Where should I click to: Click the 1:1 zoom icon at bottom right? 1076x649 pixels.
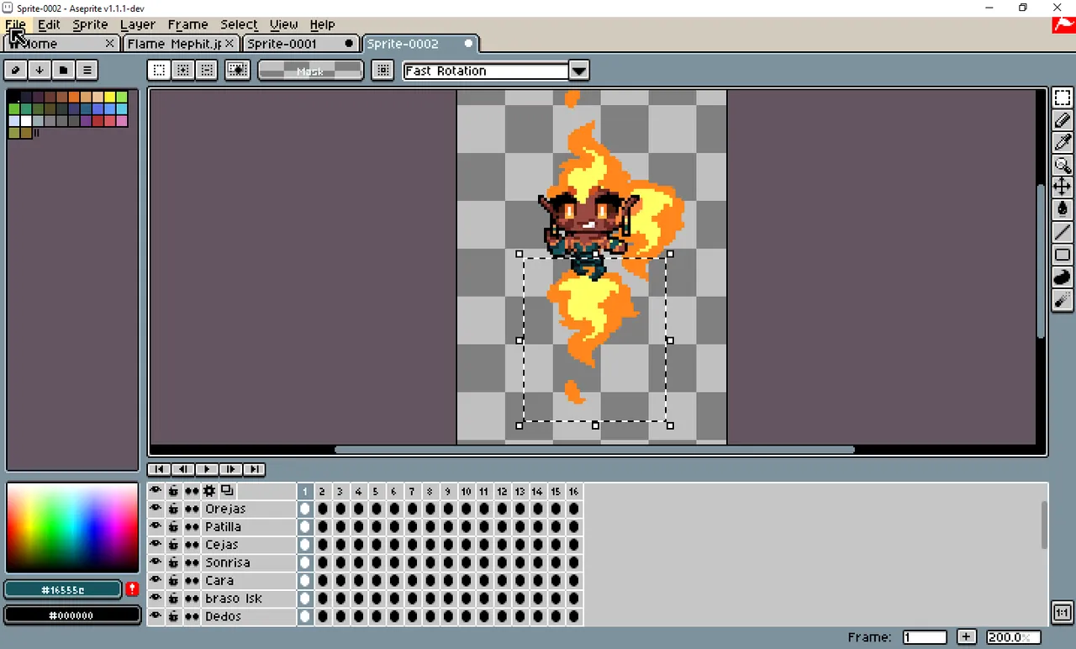1062,612
